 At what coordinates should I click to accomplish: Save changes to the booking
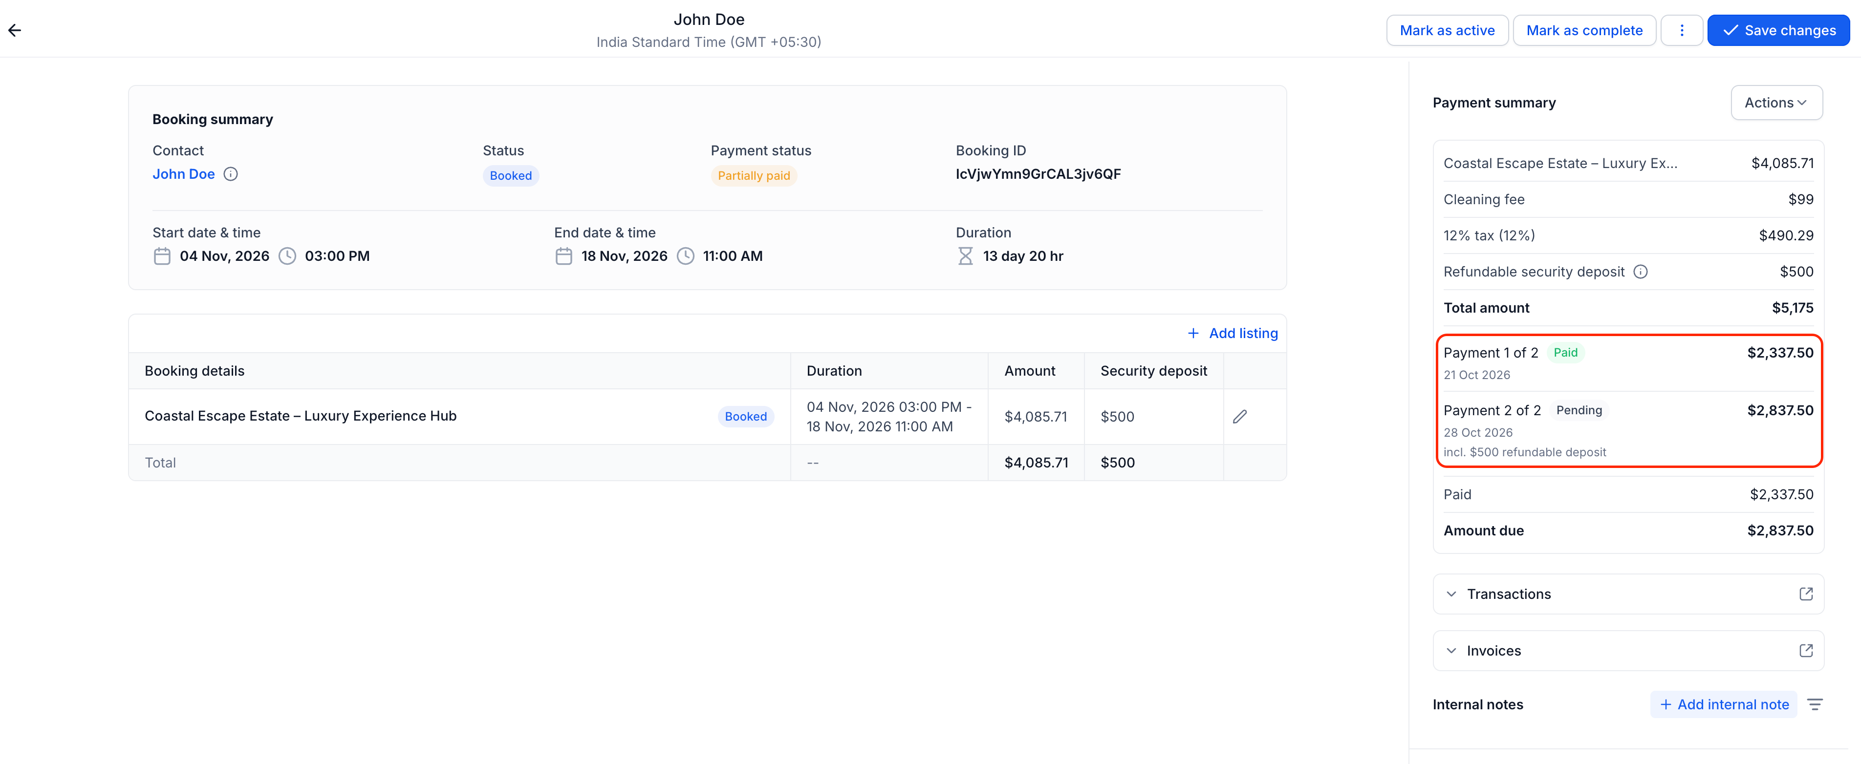point(1778,30)
